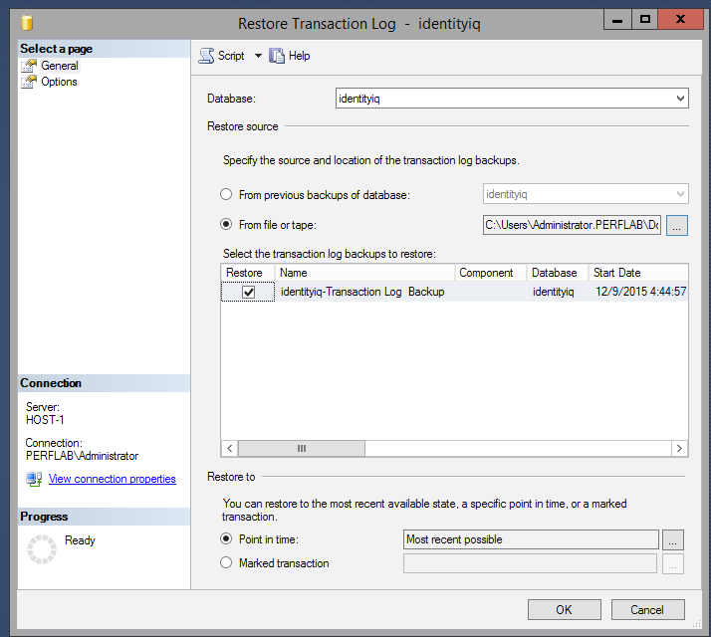The image size is (711, 637).
Task: Click the right scroll arrow of backup list
Action: pos(679,449)
